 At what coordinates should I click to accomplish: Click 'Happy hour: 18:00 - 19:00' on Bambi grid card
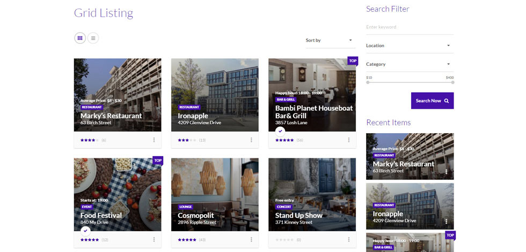(298, 93)
